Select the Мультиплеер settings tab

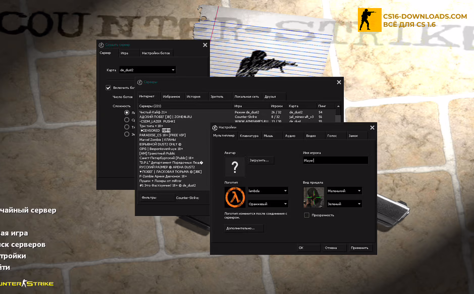[224, 135]
